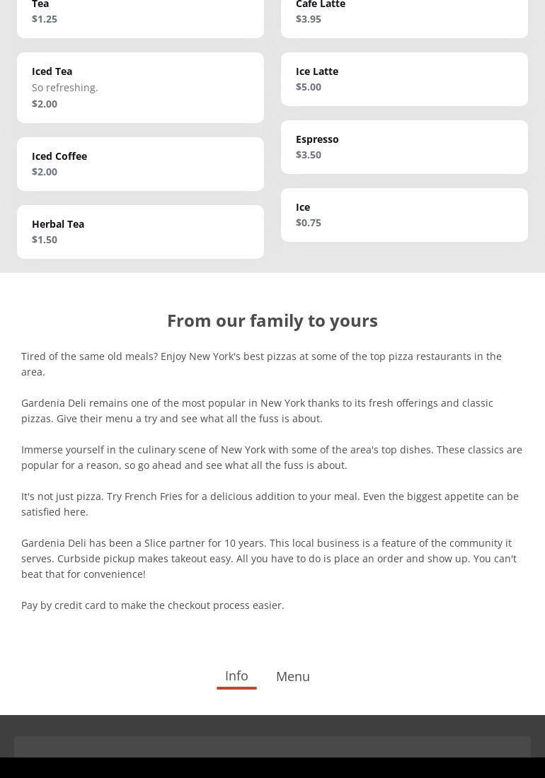Screen dimensions: 545x778
Task: Choose the Iced Coffee item card
Action: click(140, 164)
